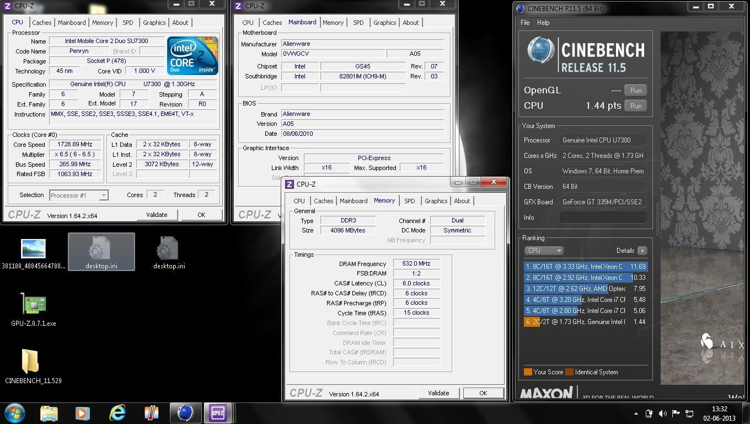Click into the Cinebench Info field

603,218
